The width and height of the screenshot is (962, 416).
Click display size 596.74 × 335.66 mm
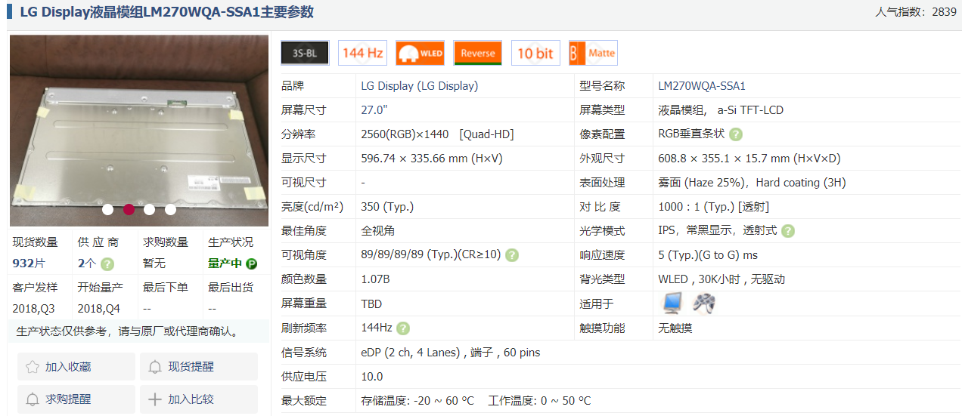click(432, 159)
